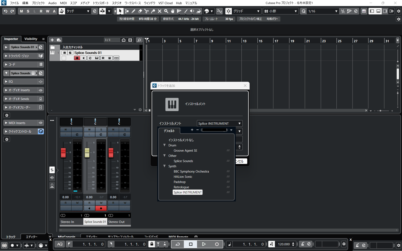Select インストゥルメントなし option
Image resolution: width=402 pixels, height=251 pixels.
tap(181, 140)
